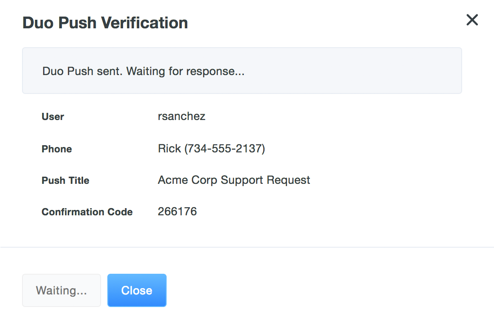
Task: Select the Duo Push Verification title
Action: pos(105,22)
